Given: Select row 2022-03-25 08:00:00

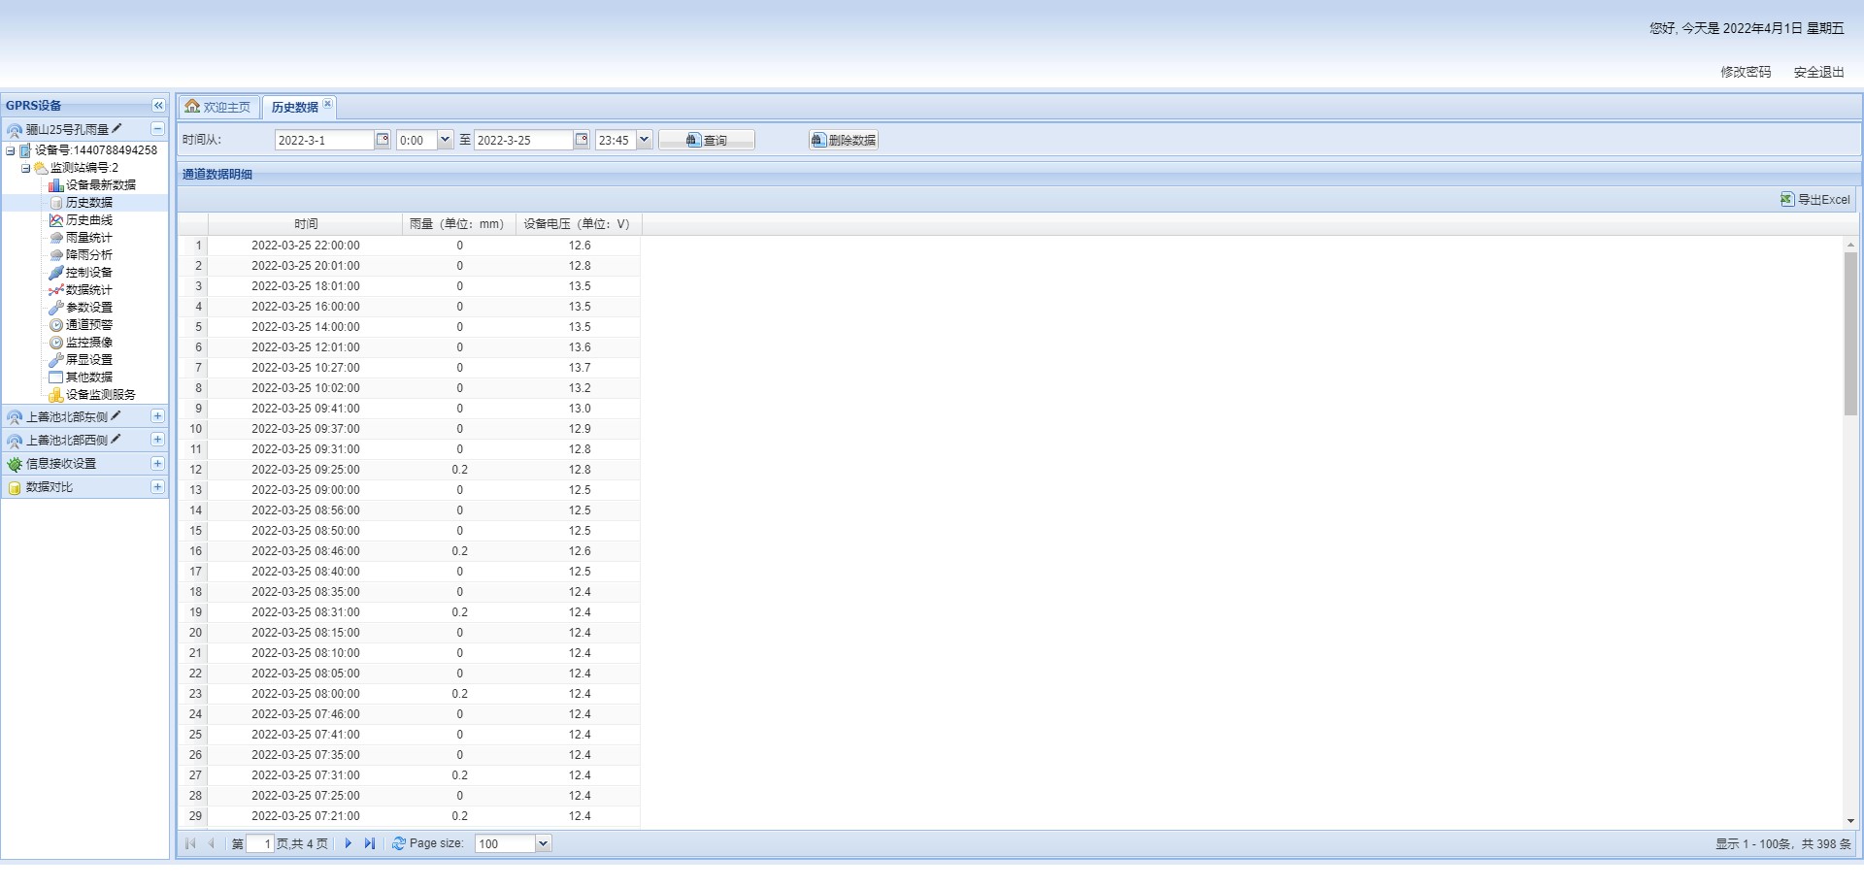Looking at the screenshot, I should coord(409,694).
